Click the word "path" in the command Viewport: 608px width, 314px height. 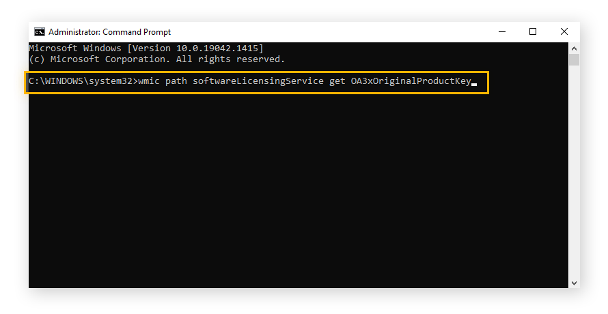tap(176, 83)
